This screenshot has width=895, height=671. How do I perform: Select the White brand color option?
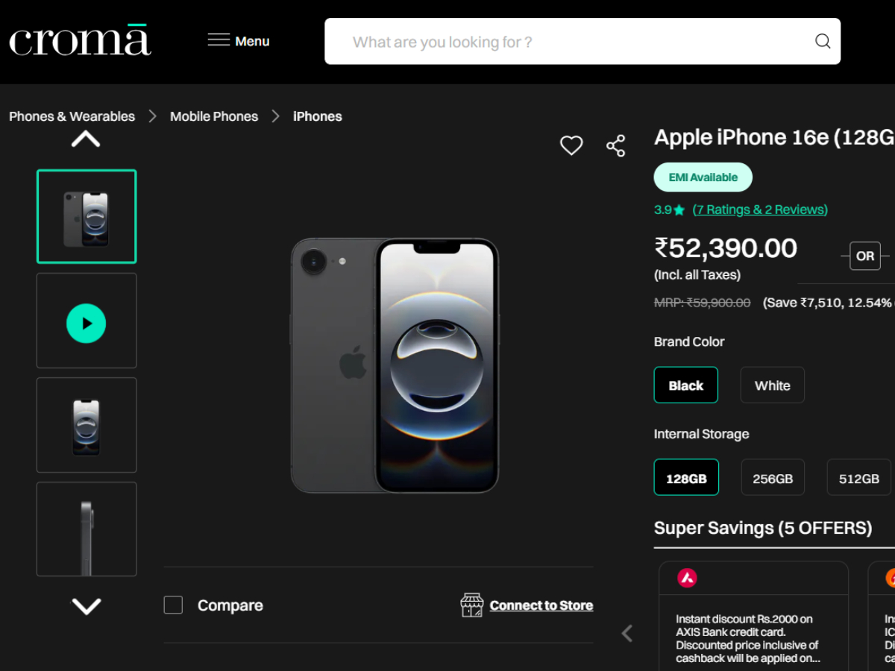coord(772,385)
